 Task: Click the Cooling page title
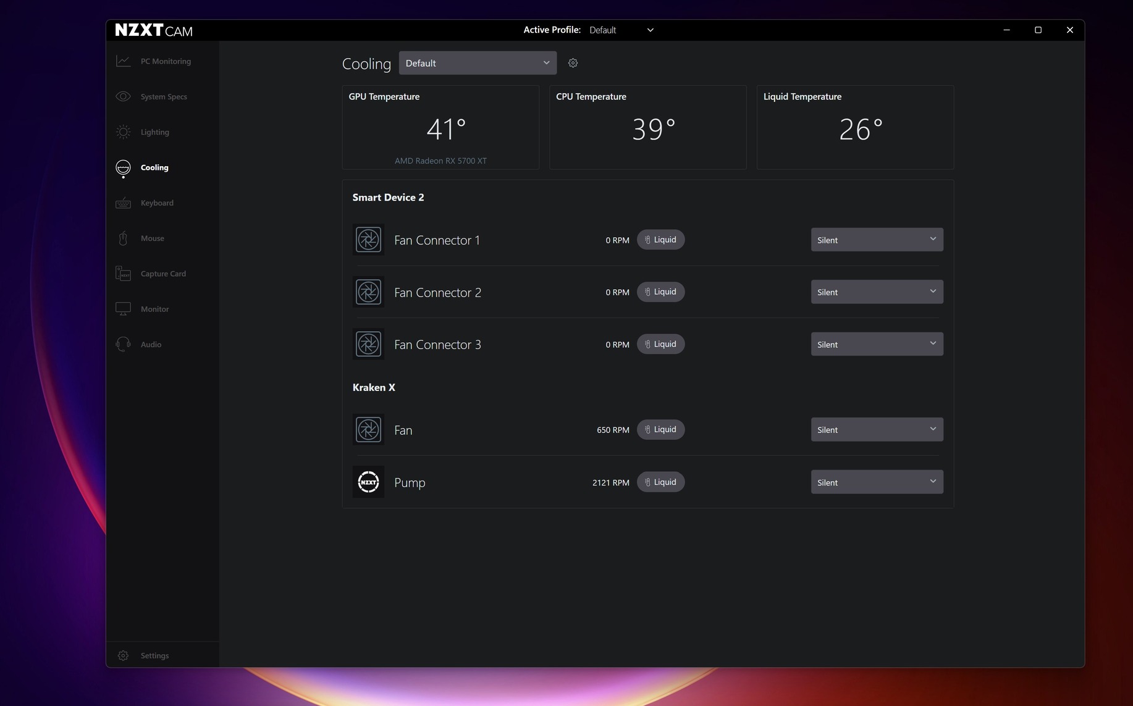(366, 64)
